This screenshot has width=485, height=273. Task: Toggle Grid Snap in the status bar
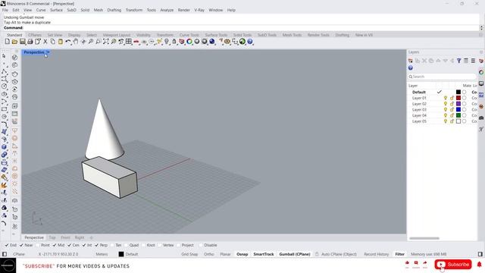pyautogui.click(x=189, y=254)
